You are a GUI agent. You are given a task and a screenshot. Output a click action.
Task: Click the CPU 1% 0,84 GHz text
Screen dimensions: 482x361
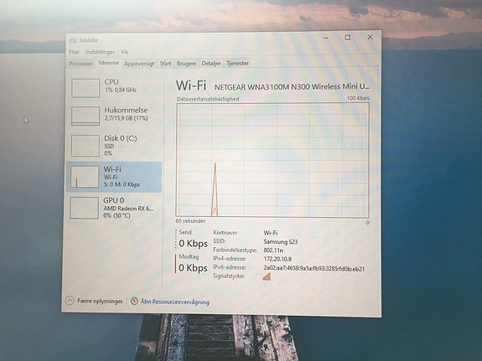pyautogui.click(x=121, y=90)
